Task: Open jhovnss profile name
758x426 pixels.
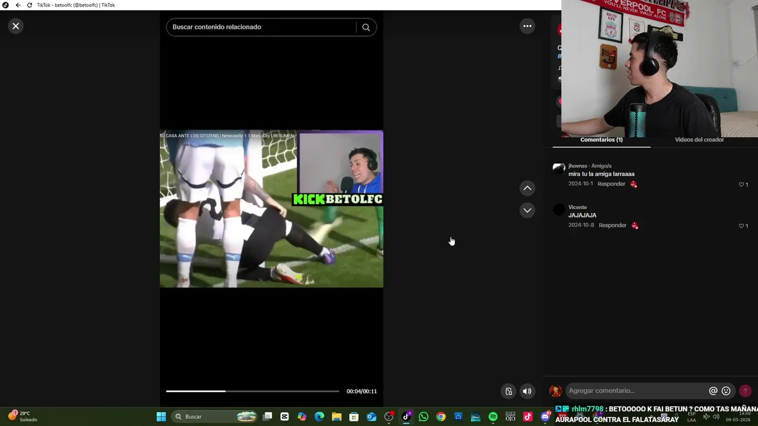Action: point(578,166)
